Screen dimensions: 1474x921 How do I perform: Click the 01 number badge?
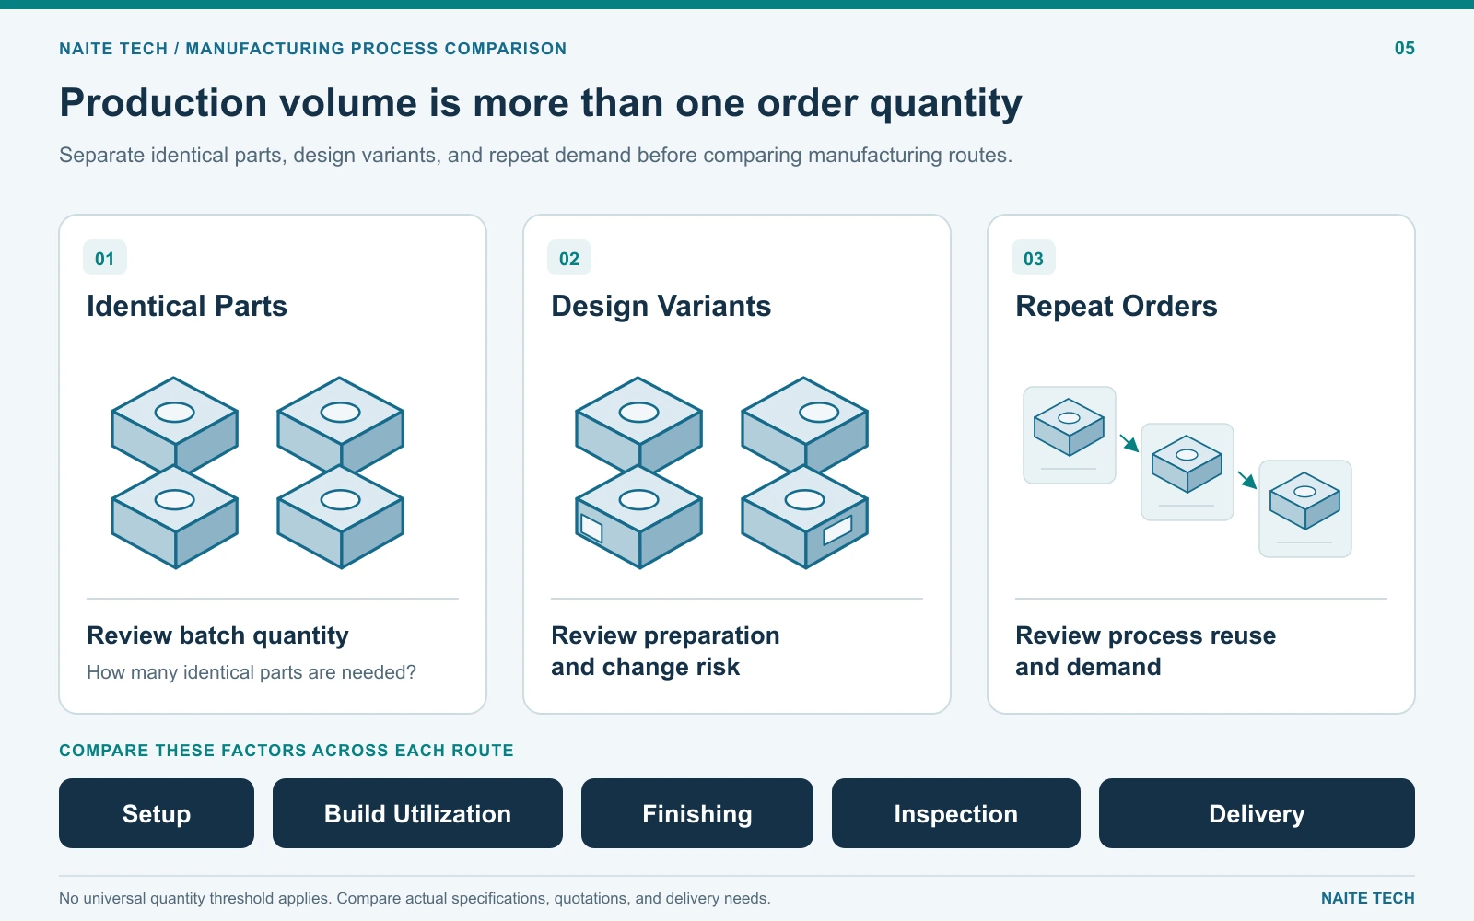[105, 259]
